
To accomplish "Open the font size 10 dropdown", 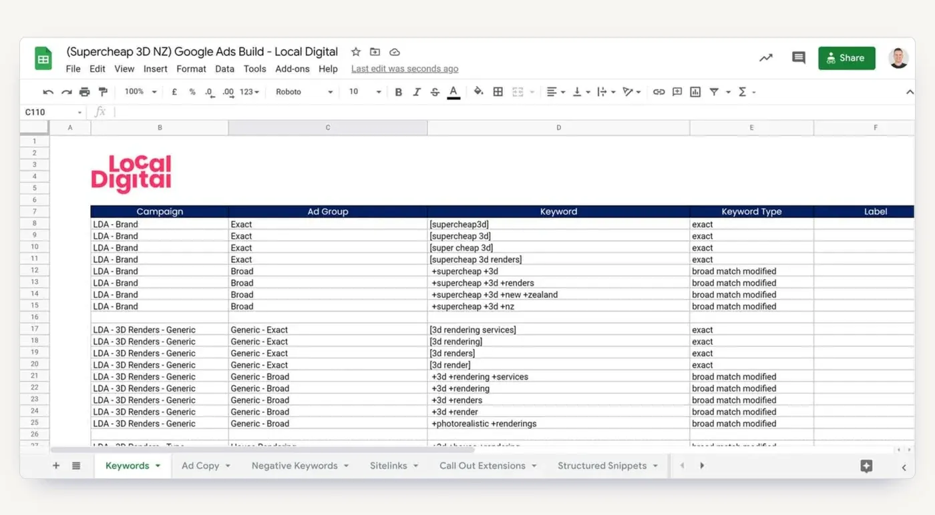I will click(x=365, y=92).
